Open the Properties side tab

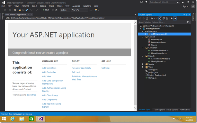pos(193,17)
